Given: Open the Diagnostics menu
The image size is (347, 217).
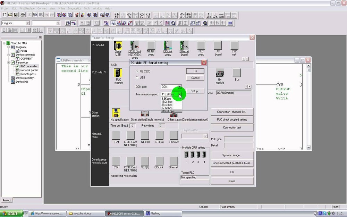Looking at the screenshot, I should click(74, 8).
